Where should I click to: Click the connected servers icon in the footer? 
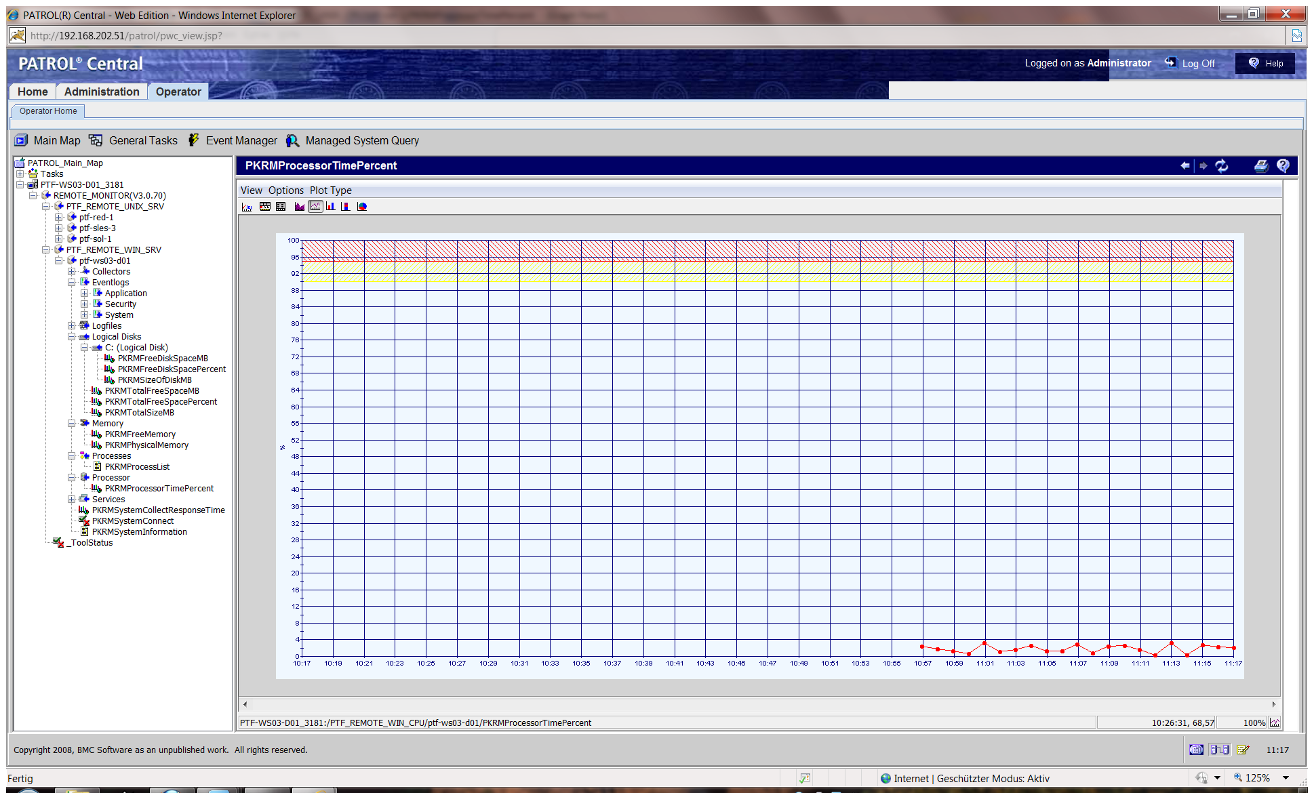(1220, 750)
